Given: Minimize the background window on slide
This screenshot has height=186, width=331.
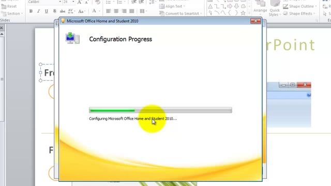Looking at the screenshot, I should click(x=284, y=85).
